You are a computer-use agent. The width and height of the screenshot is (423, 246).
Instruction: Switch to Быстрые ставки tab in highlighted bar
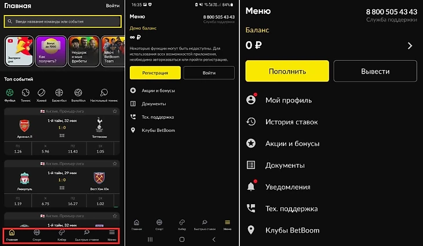[x=86, y=235]
